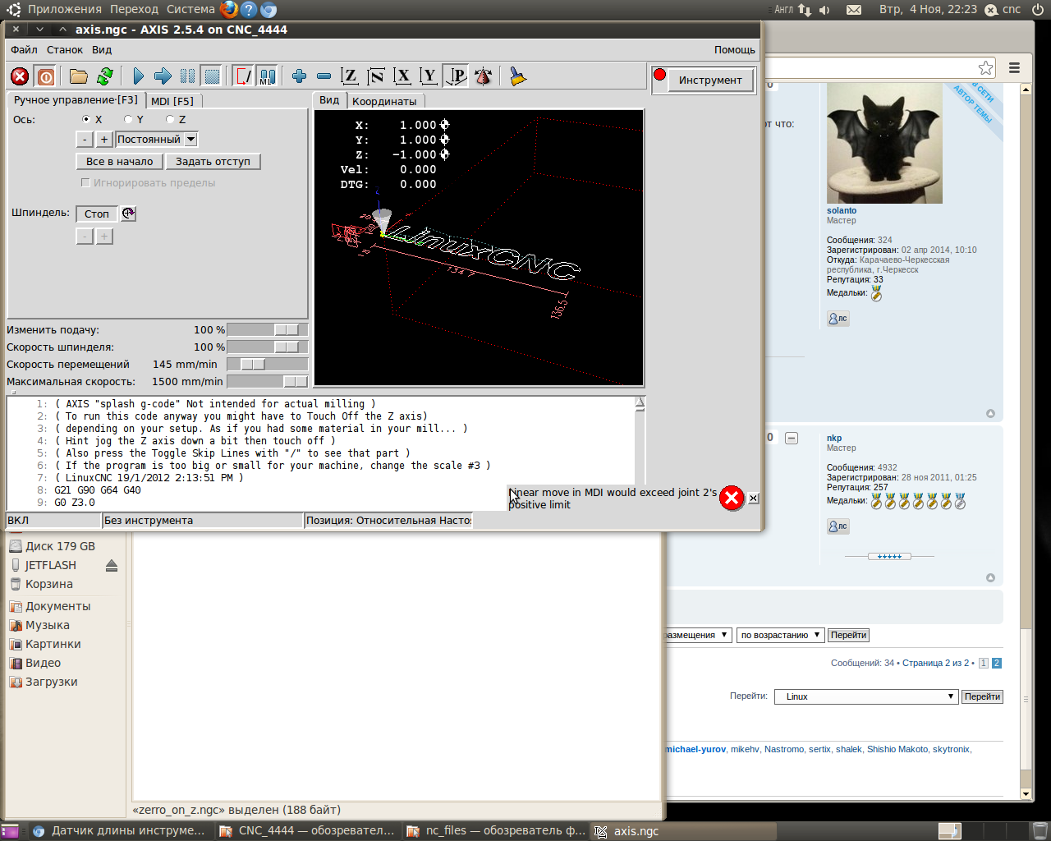This screenshot has height=841, width=1051.
Task: Dismiss the joint limit error notification
Action: point(753,498)
